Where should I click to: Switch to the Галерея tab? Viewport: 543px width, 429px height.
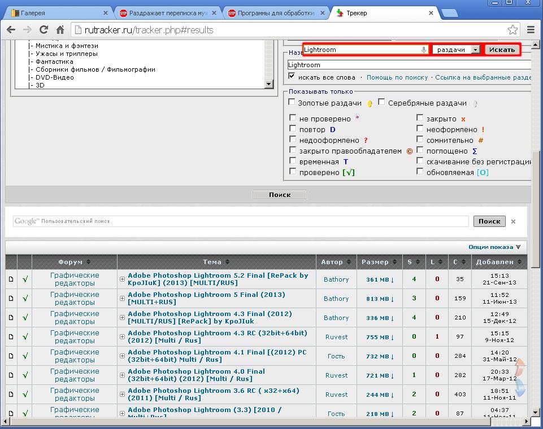[55, 13]
